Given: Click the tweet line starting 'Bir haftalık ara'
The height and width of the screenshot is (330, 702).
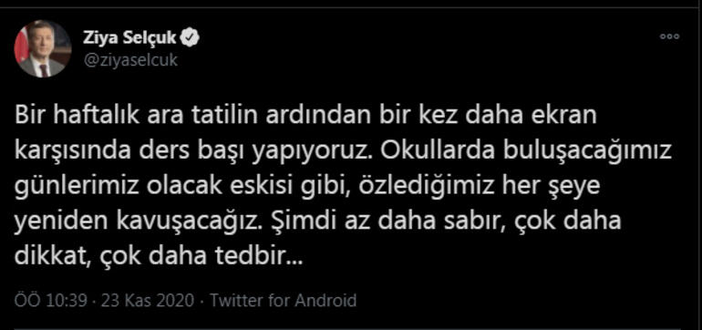Looking at the screenshot, I should click(x=306, y=118).
